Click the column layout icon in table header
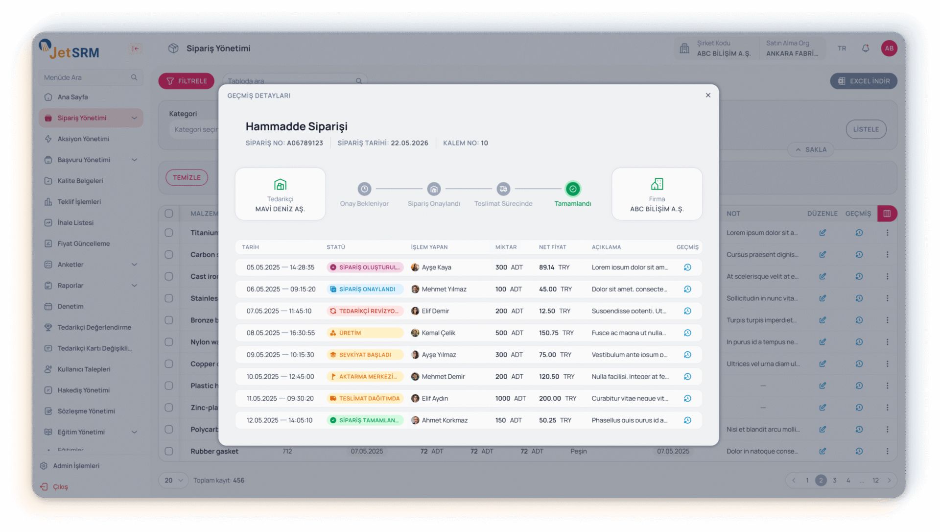940x532 pixels. coord(887,214)
